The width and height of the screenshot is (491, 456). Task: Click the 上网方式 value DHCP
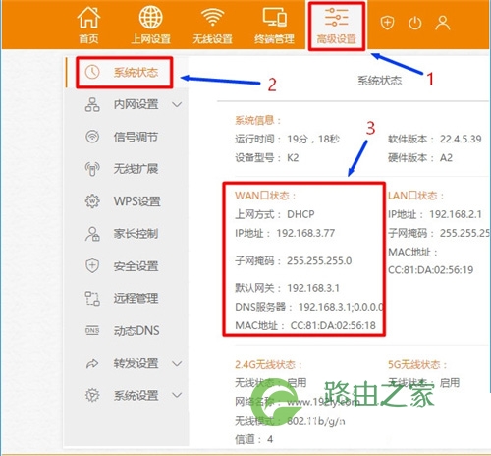tap(300, 214)
